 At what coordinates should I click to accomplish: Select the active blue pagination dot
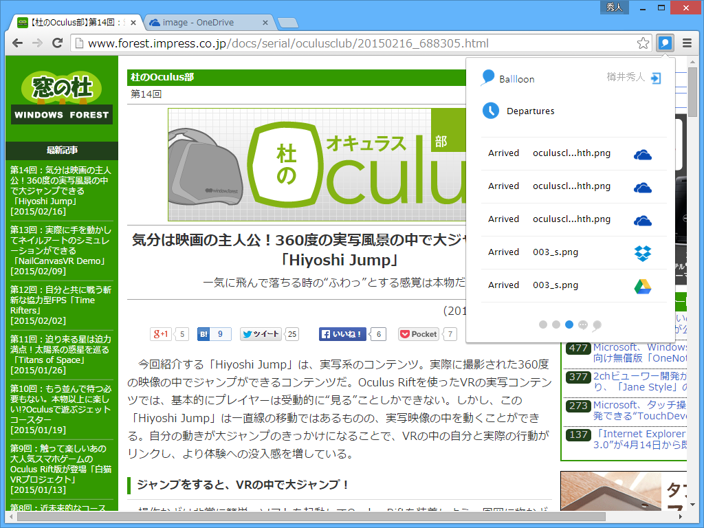[569, 324]
